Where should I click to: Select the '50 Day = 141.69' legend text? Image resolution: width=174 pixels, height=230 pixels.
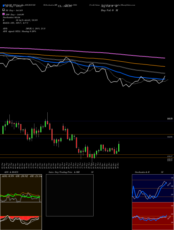(x=14, y=10)
